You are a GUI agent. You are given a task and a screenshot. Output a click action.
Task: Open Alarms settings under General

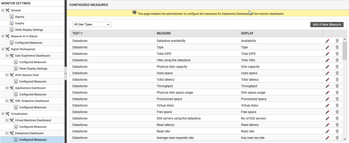coord(19,17)
